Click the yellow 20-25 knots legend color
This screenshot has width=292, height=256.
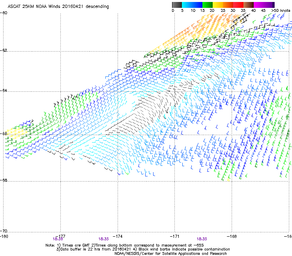218,5
